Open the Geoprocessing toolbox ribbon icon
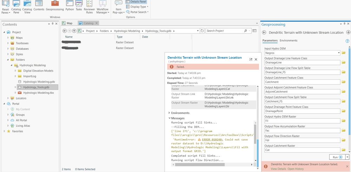351x172 pixels. 55,6
